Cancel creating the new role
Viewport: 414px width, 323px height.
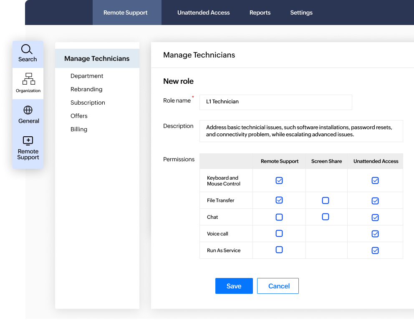pos(278,286)
